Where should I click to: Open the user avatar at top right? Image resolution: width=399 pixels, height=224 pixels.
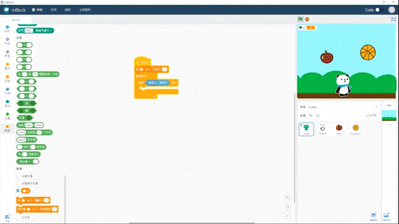tap(391, 10)
